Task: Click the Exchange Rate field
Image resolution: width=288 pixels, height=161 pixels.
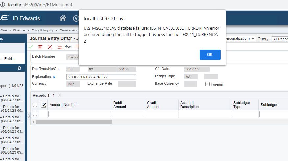Action: (127, 84)
